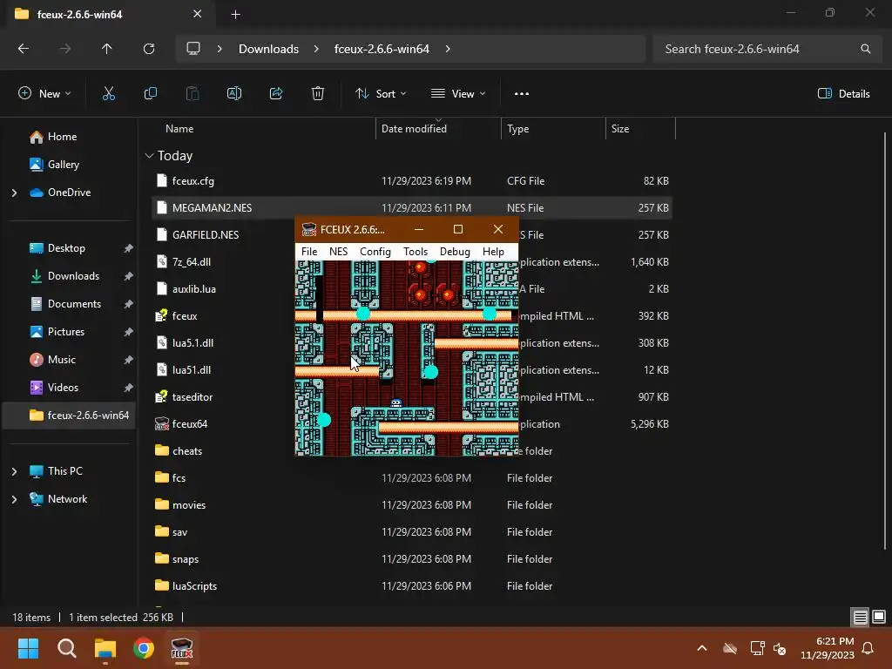892x669 pixels.
Task: Close the fceux-2.6.6-win64 tab
Action: [198, 14]
